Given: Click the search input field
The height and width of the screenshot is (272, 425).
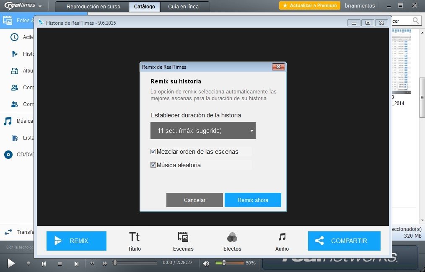Looking at the screenshot, I should (401, 21).
